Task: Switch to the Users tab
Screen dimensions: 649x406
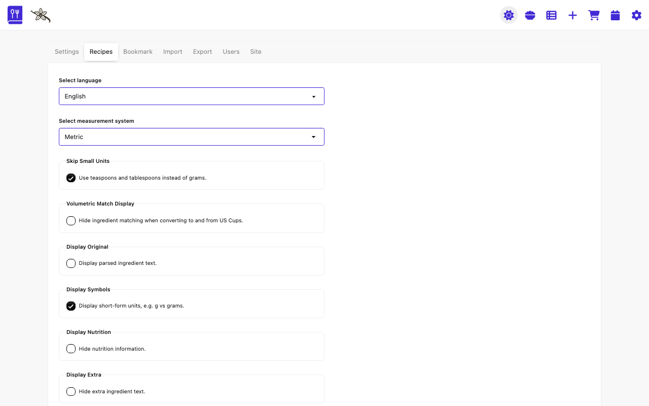Action: pos(231,52)
